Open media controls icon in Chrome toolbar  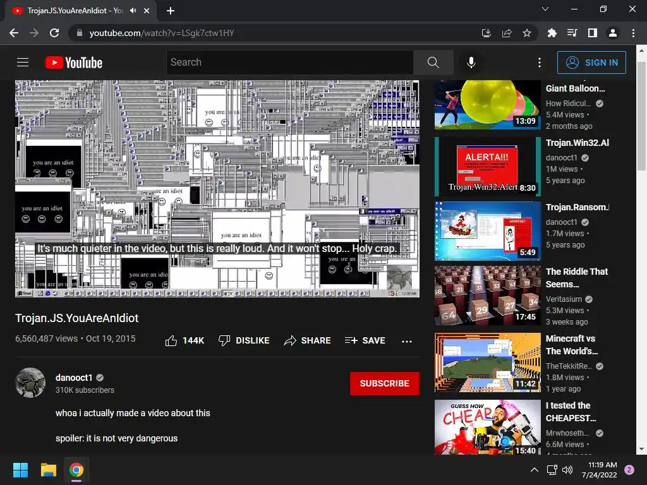click(572, 33)
